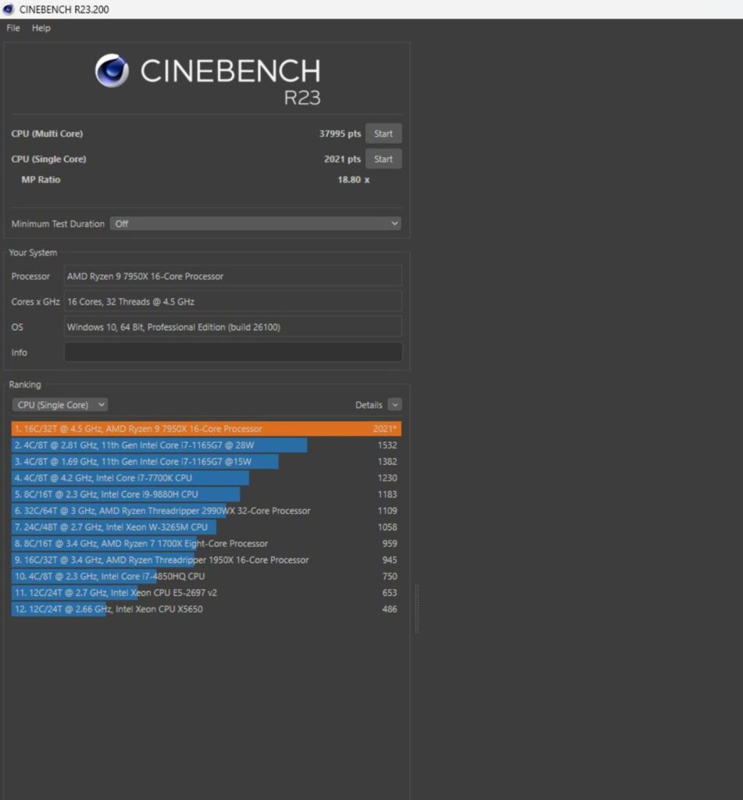This screenshot has height=800, width=743.
Task: Click the Details label text
Action: (369, 405)
